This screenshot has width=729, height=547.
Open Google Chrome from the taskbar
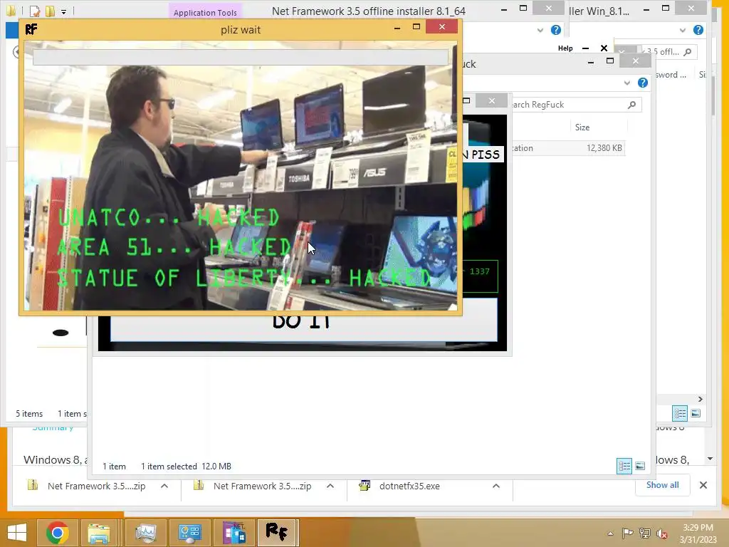point(57,533)
